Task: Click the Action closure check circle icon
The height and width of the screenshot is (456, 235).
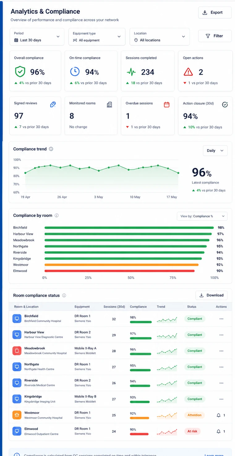Action: [225, 105]
